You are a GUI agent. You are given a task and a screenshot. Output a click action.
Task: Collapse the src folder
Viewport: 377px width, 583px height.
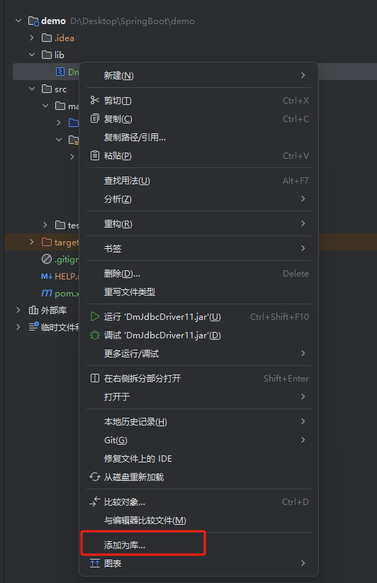[32, 89]
